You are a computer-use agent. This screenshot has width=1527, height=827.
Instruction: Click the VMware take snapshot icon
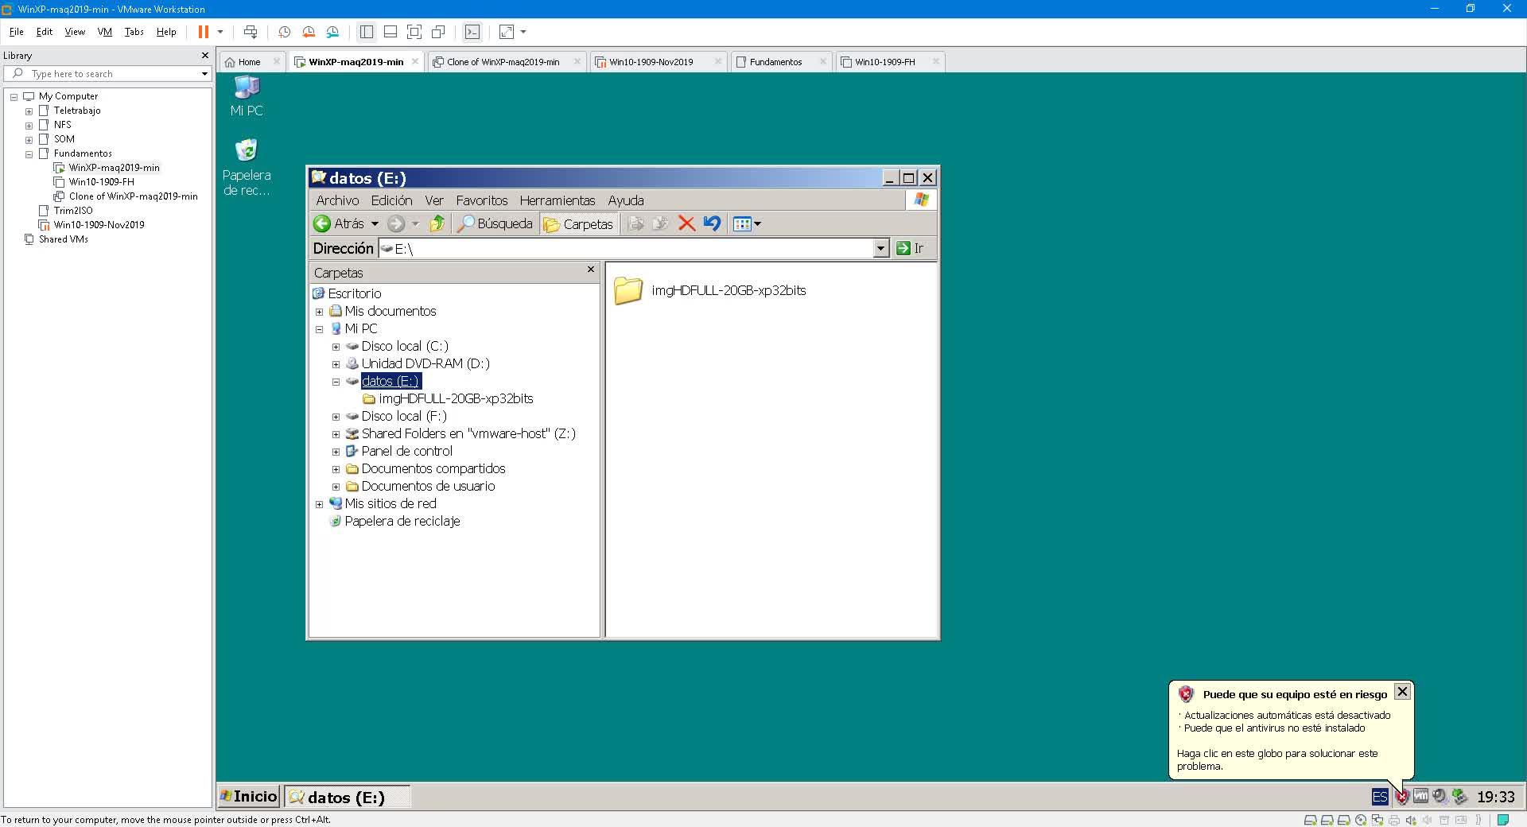(284, 32)
